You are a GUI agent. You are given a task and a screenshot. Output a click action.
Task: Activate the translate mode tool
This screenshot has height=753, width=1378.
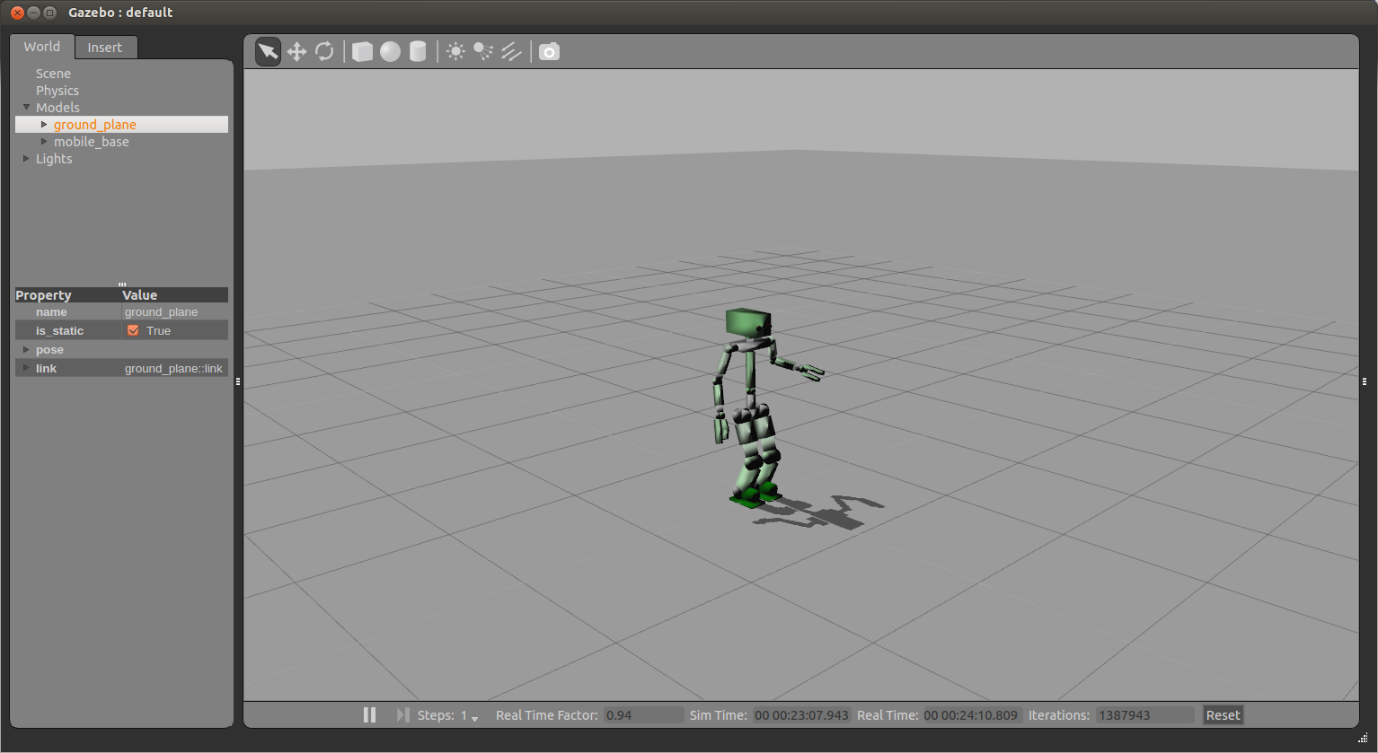[x=296, y=51]
